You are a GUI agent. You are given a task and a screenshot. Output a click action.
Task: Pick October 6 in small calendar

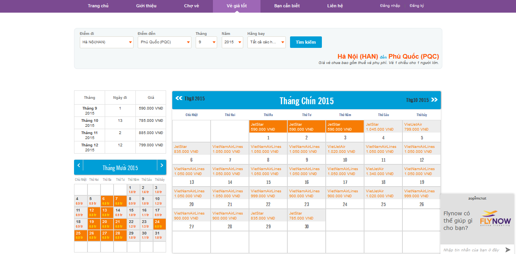107,201
